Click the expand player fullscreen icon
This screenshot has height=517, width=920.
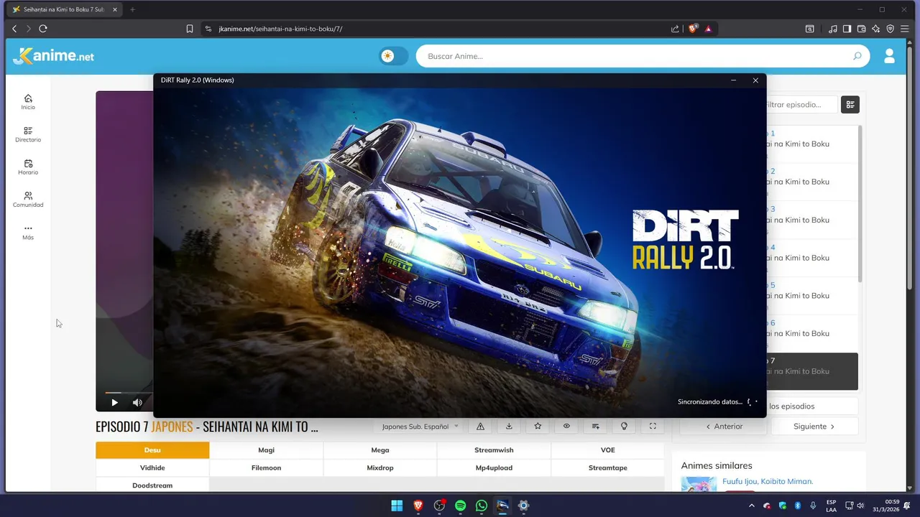point(653,427)
